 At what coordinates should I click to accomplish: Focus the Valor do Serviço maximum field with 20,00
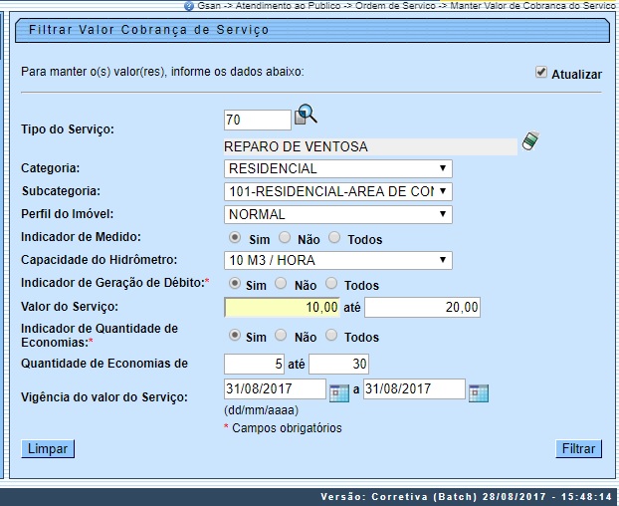tap(422, 308)
